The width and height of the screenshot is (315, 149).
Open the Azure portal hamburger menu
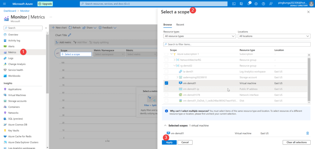(5, 4)
